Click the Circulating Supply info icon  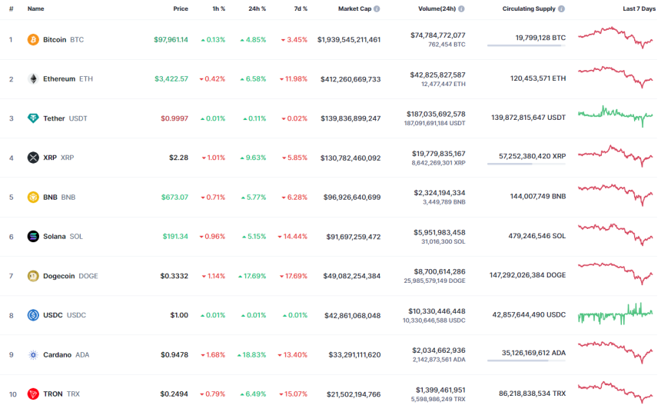point(561,9)
